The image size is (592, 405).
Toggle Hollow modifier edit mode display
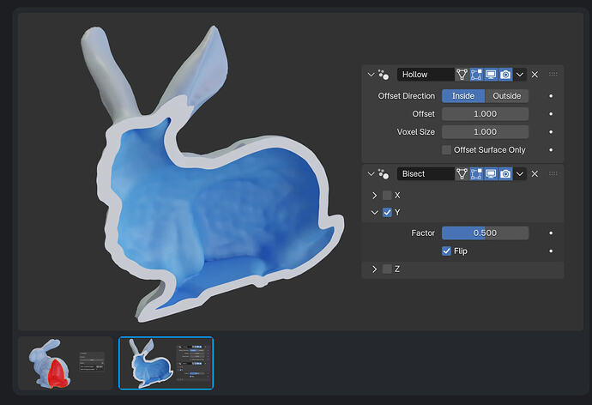coord(476,75)
